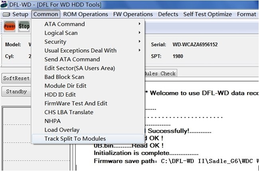Select Usual Exceptions Deal With entry

[x=88, y=50]
